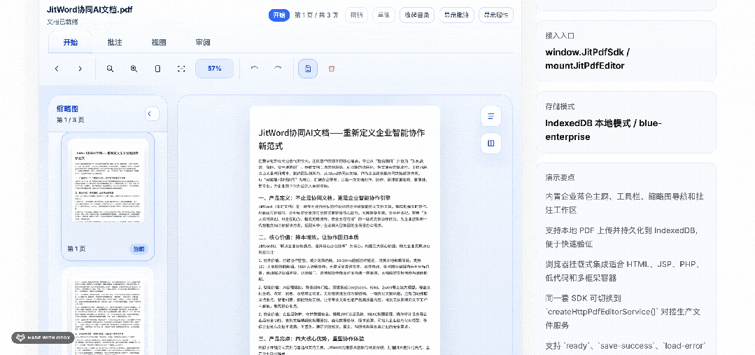The height and width of the screenshot is (355, 755).
Task: Click IndexedDB 本地模式 / blue-enterprise text
Action: pyautogui.click(x=604, y=130)
